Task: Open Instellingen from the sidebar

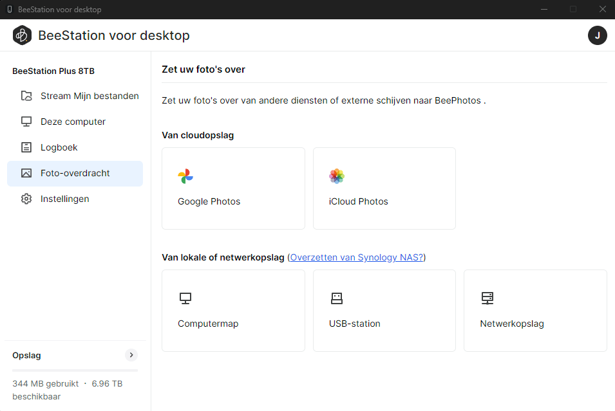Action: (75, 199)
